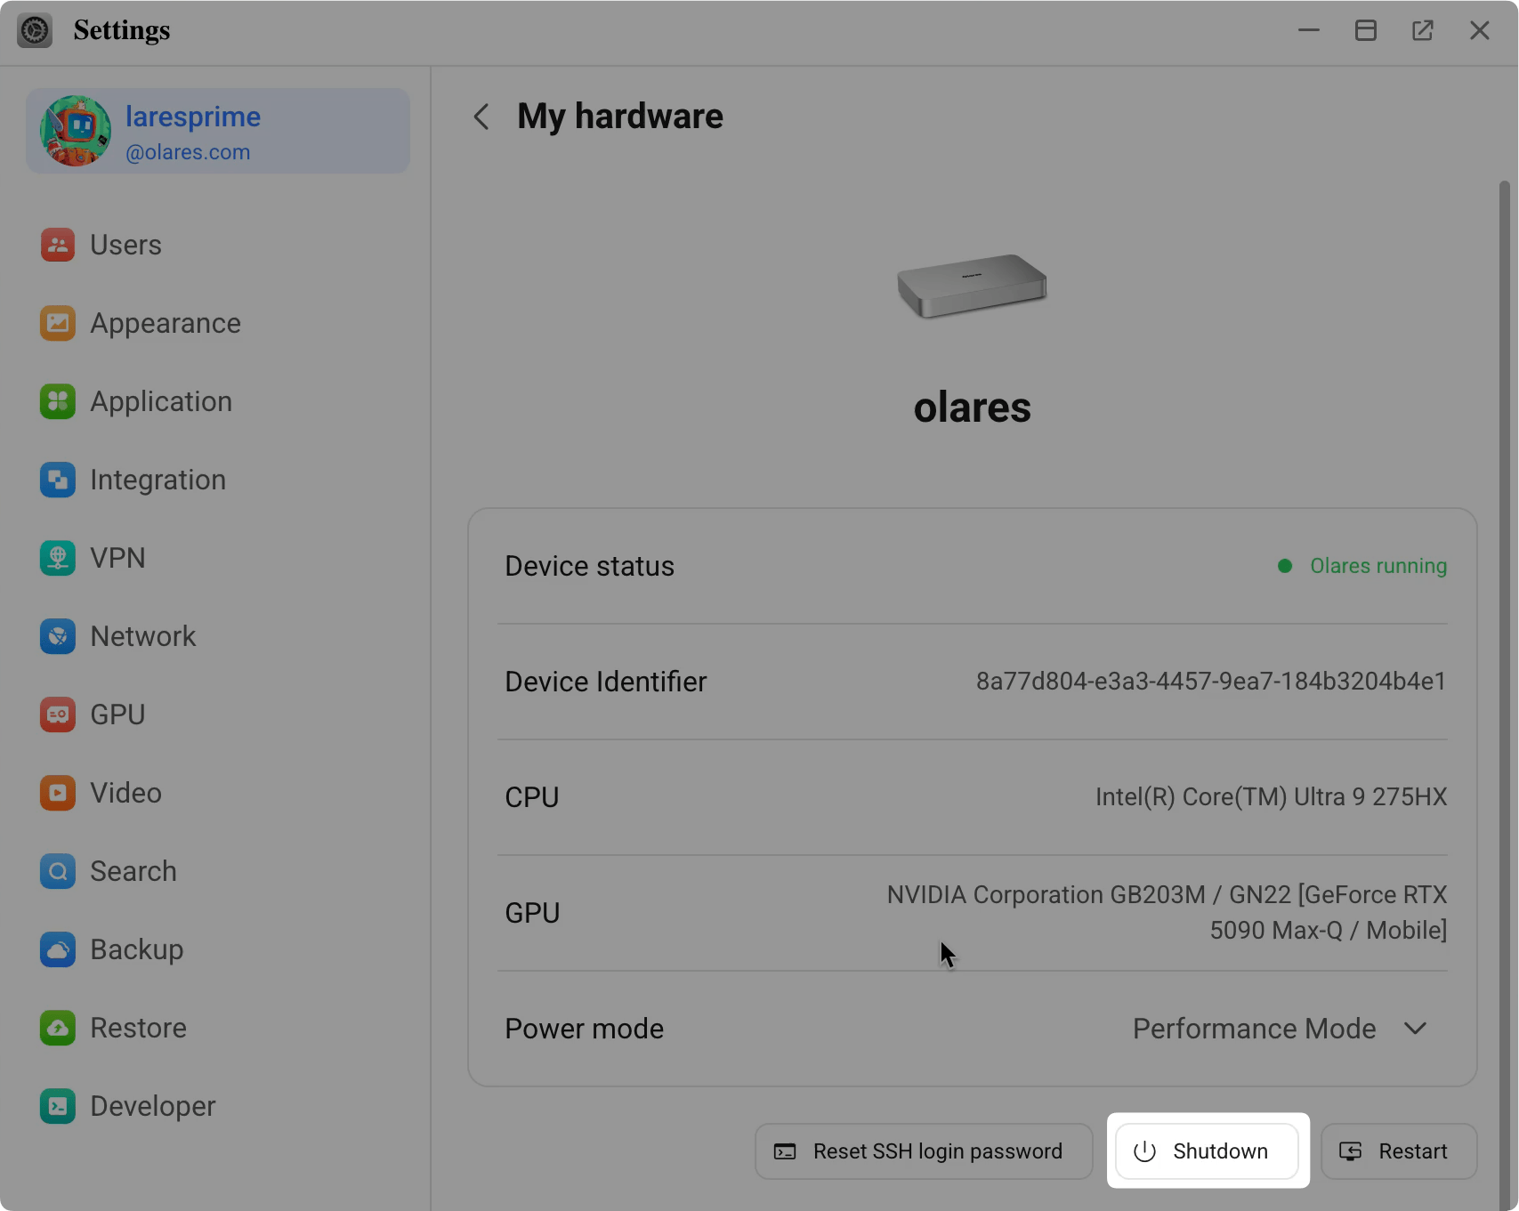Image resolution: width=1519 pixels, height=1211 pixels.
Task: Open Appearance settings icon
Action: coord(58,323)
